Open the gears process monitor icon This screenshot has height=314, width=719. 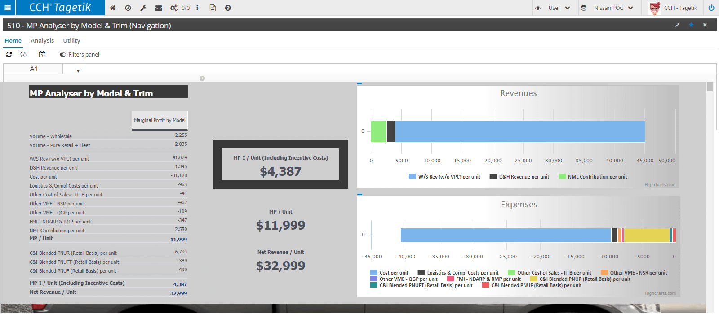click(x=174, y=8)
